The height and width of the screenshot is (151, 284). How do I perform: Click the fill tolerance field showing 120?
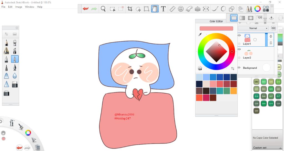pos(260,17)
